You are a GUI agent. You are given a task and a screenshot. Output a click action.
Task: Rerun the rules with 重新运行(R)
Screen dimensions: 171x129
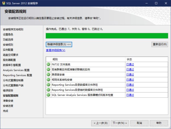160,44
